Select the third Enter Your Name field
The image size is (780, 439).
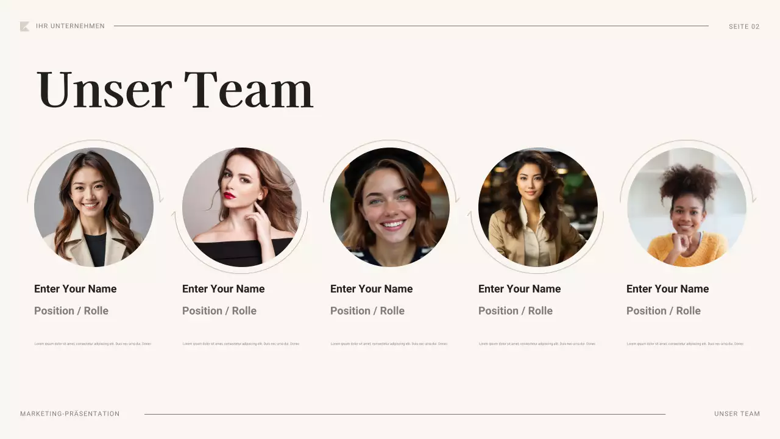[372, 289]
